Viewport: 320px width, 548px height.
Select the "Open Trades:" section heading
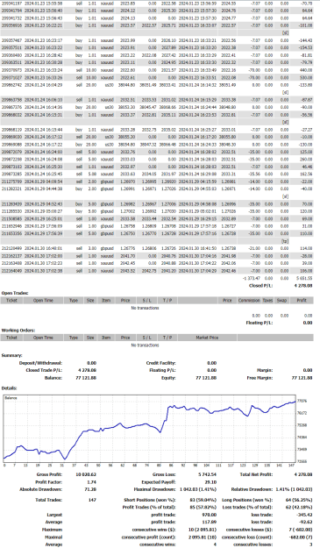(15, 293)
